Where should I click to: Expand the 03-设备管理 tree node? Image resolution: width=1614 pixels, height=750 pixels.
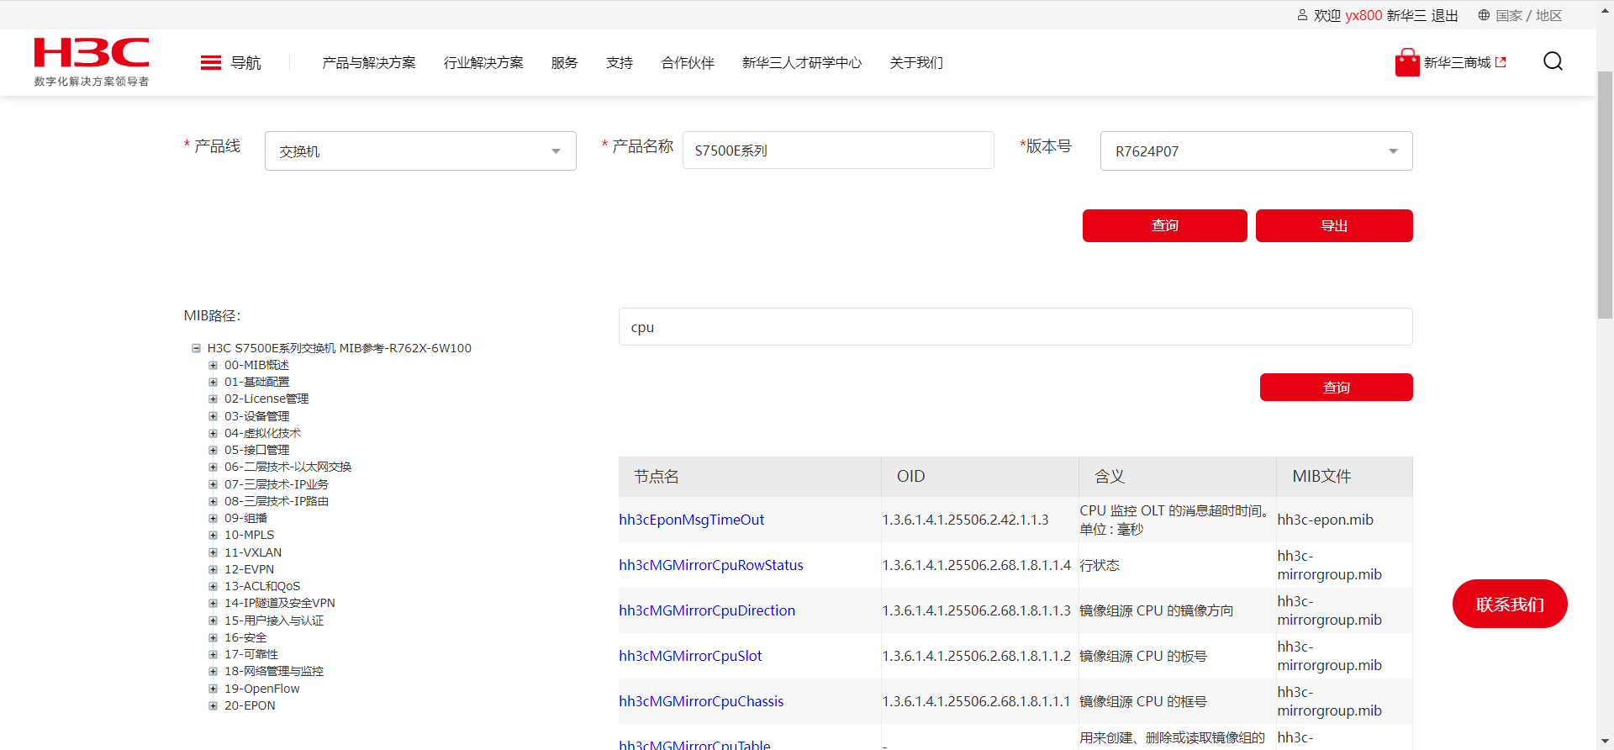213,416
